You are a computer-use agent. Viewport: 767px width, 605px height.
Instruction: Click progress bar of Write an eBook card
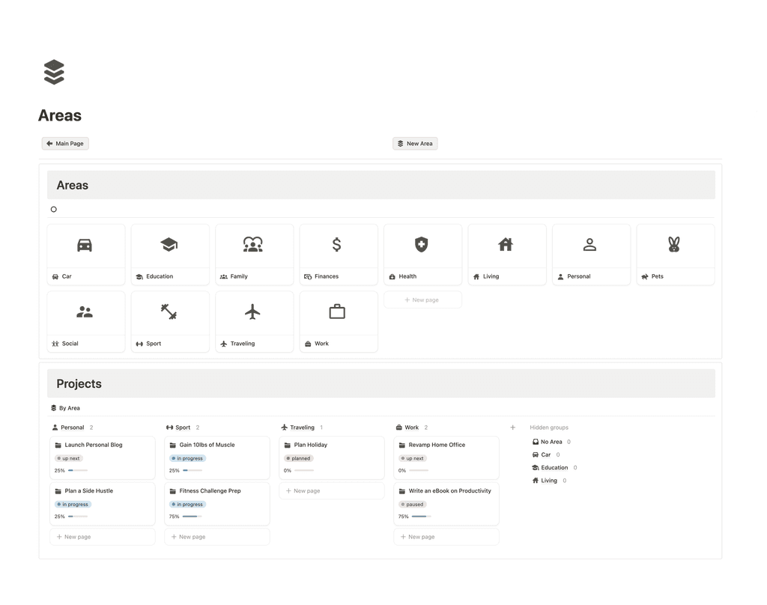point(422,517)
